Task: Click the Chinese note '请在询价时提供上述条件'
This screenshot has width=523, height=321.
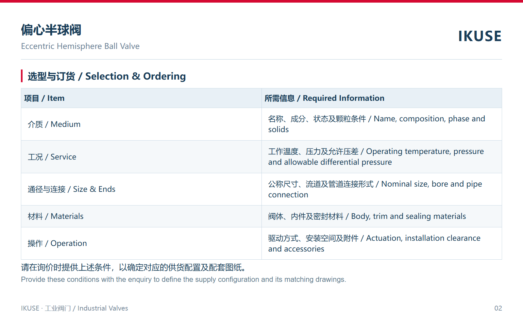Action: (x=133, y=267)
